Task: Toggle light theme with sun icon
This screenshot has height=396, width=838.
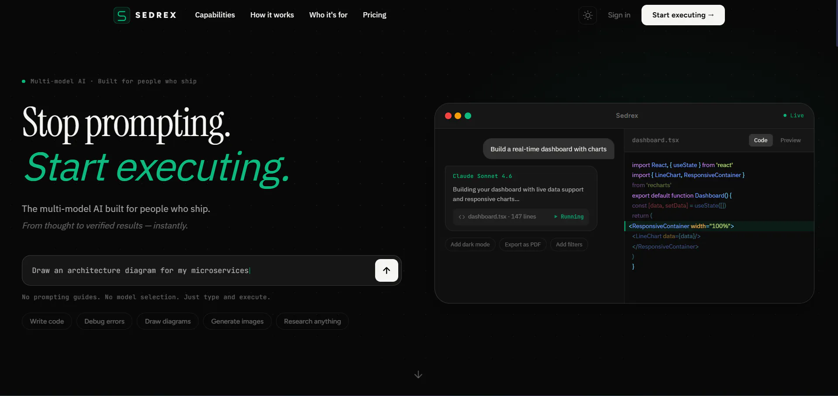Action: click(x=588, y=15)
